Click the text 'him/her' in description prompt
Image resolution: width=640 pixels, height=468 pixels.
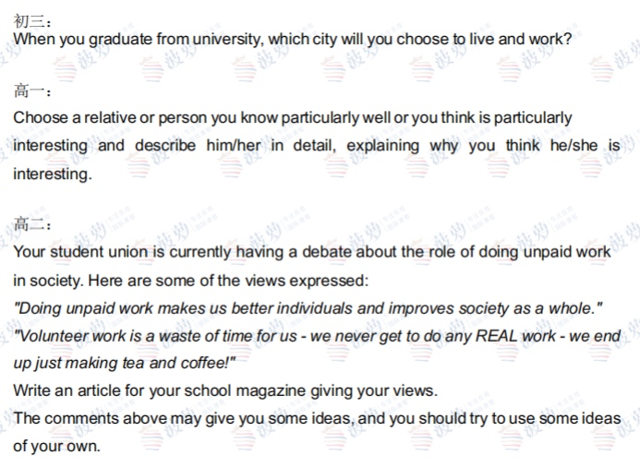tap(234, 145)
